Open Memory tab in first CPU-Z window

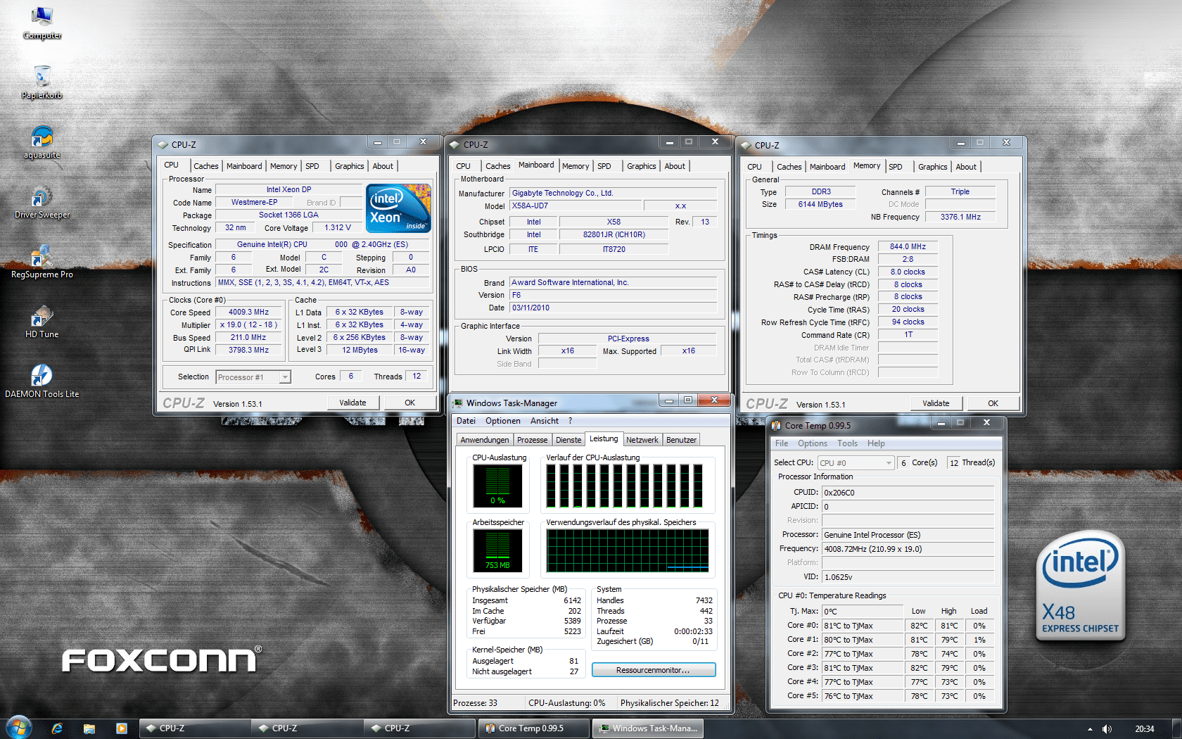(x=284, y=166)
